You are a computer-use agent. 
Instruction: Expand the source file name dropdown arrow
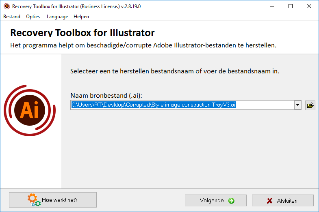297,105
